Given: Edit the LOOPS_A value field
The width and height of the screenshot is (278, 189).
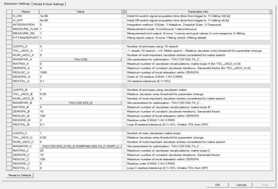Looking at the screenshot, I should 80,47.
